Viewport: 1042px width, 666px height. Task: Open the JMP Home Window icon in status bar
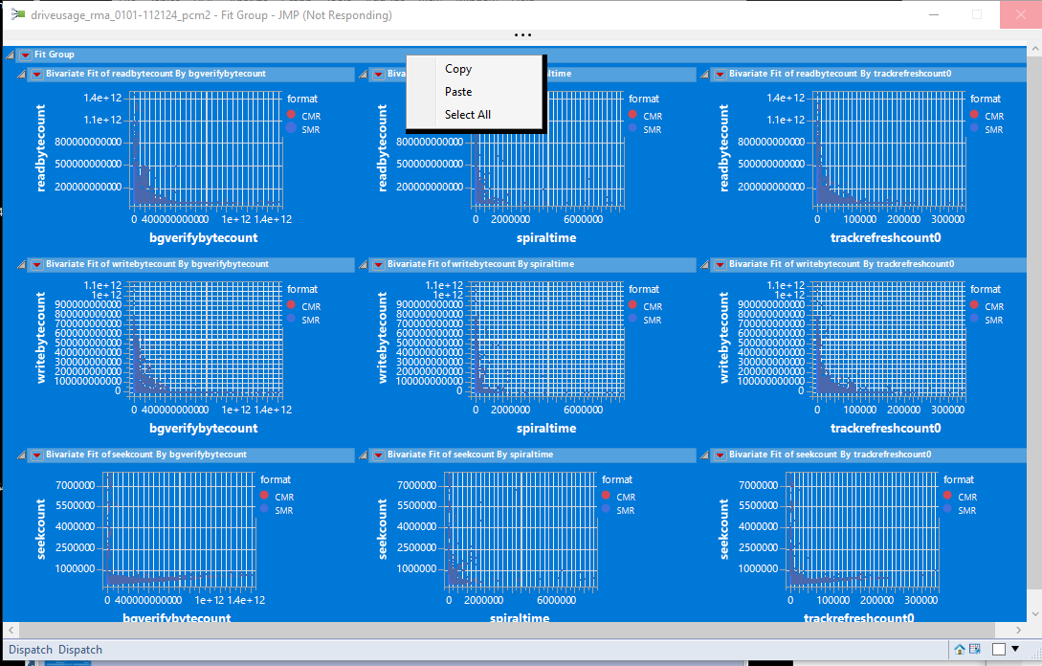(x=960, y=649)
